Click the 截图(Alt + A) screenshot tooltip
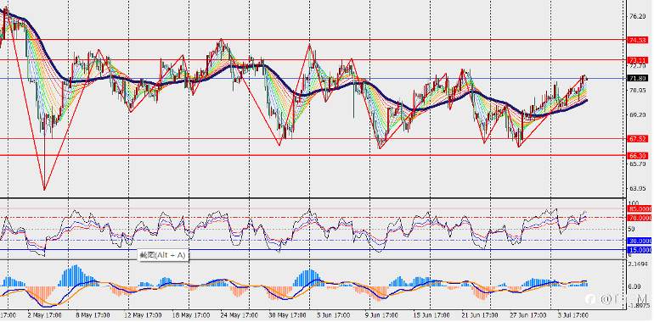Screen dimensions: 654x322 tap(163, 255)
